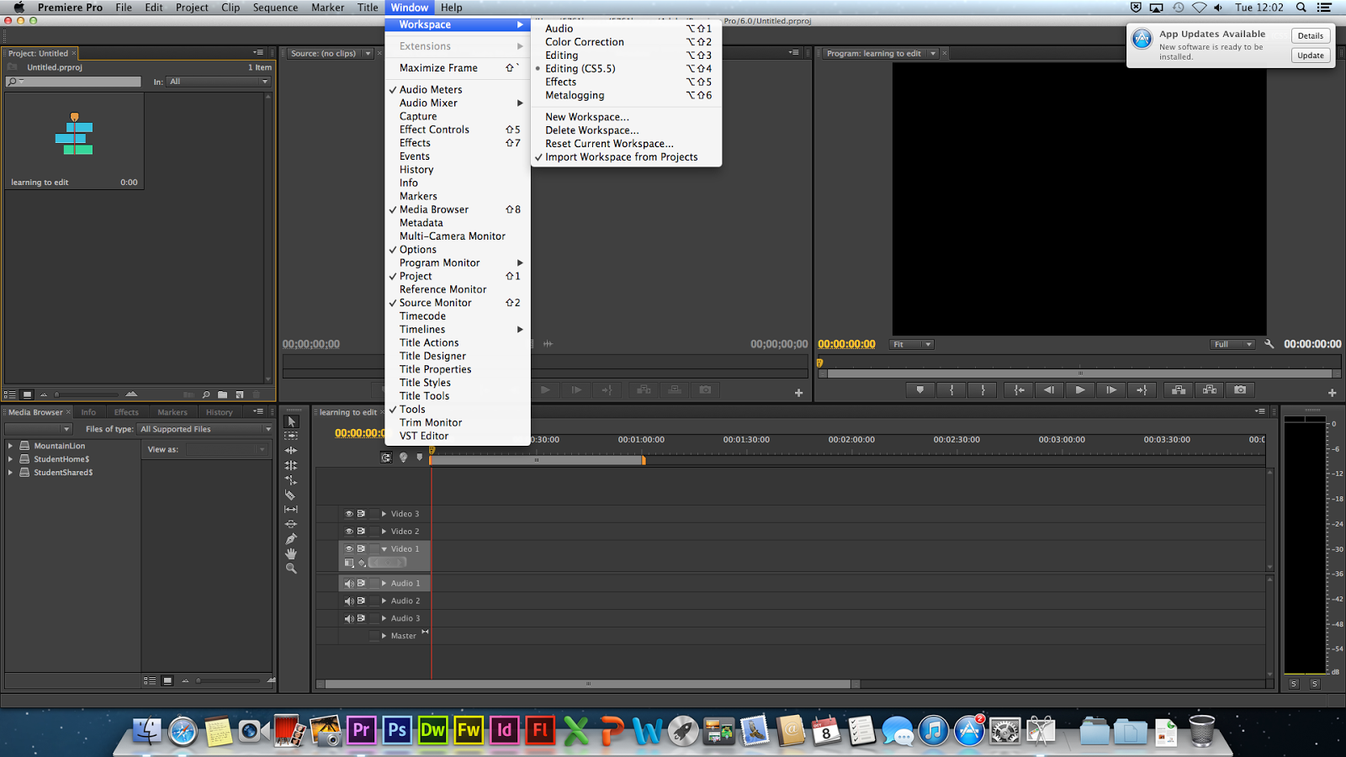1346x757 pixels.
Task: Expand the Video 3 track
Action: coord(384,514)
